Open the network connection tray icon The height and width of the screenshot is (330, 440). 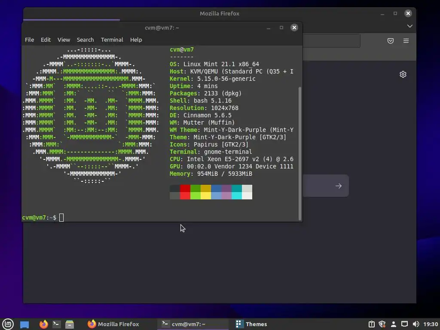click(404, 324)
